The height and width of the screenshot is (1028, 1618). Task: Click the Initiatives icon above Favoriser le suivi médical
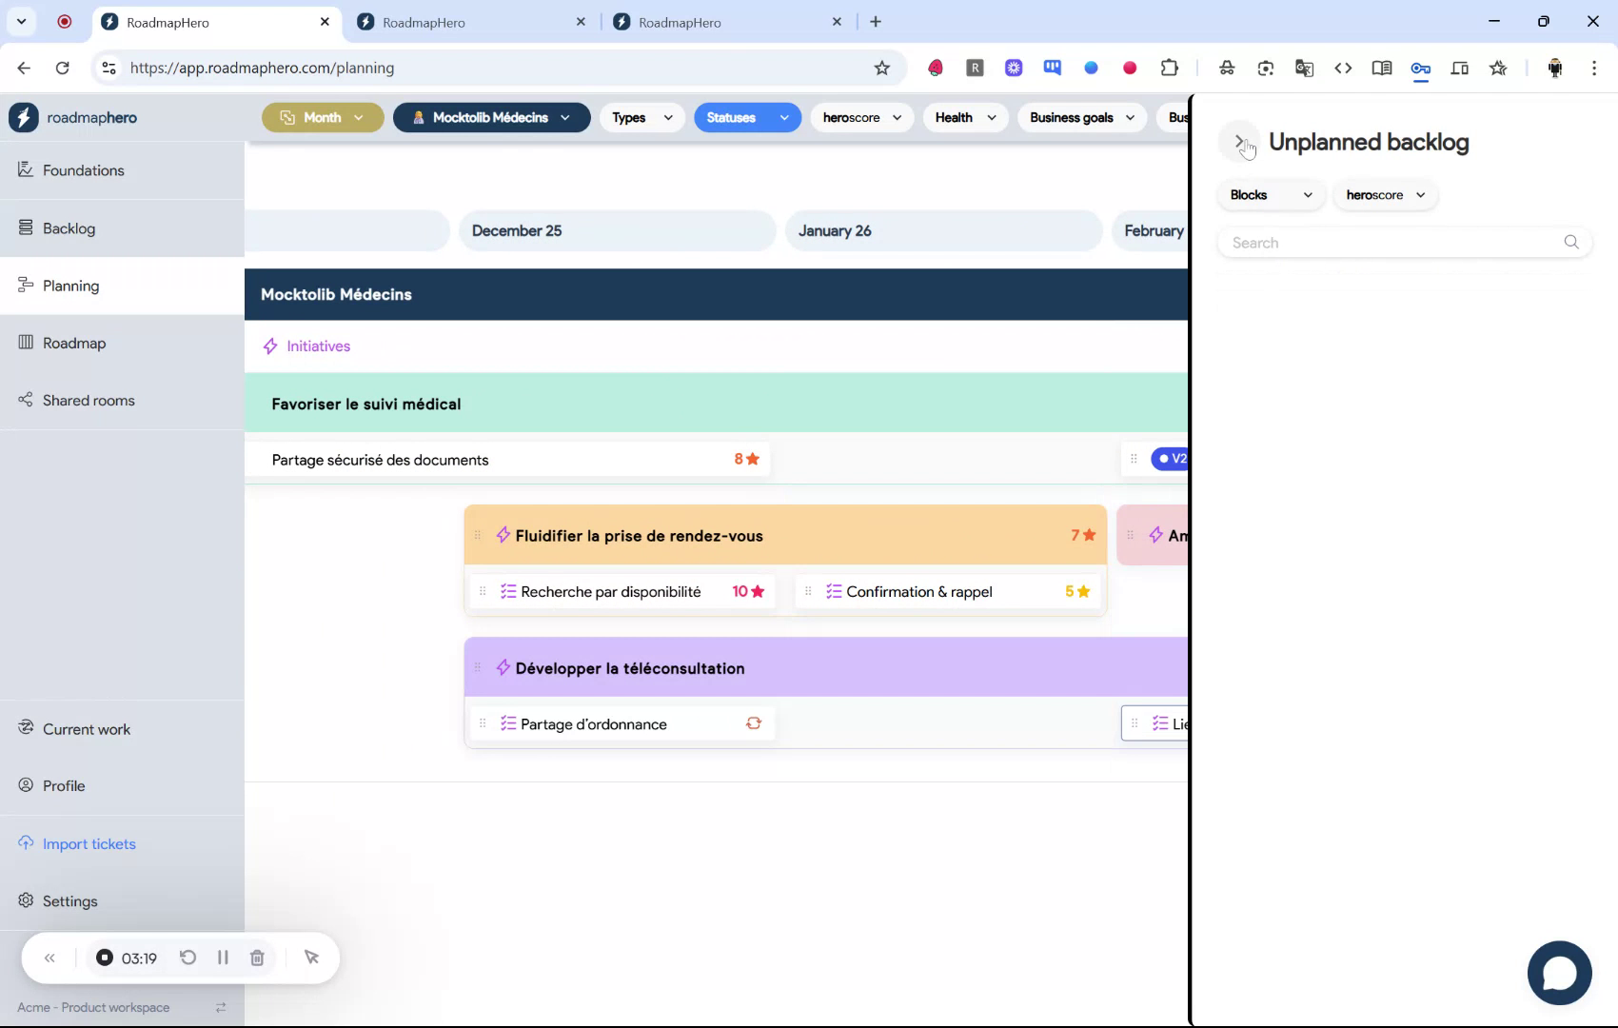(271, 346)
